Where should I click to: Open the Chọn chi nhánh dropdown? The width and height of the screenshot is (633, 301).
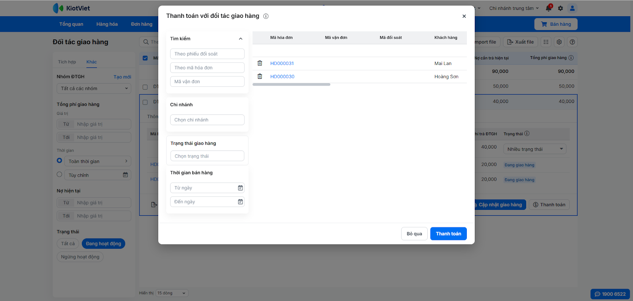[207, 120]
